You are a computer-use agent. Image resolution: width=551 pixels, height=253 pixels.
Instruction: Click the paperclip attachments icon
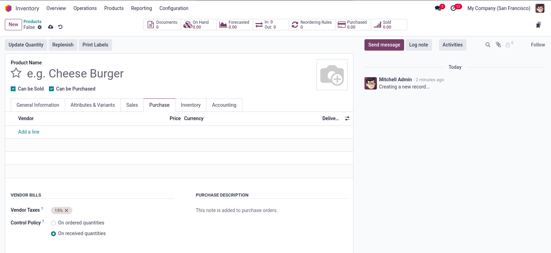pos(498,45)
